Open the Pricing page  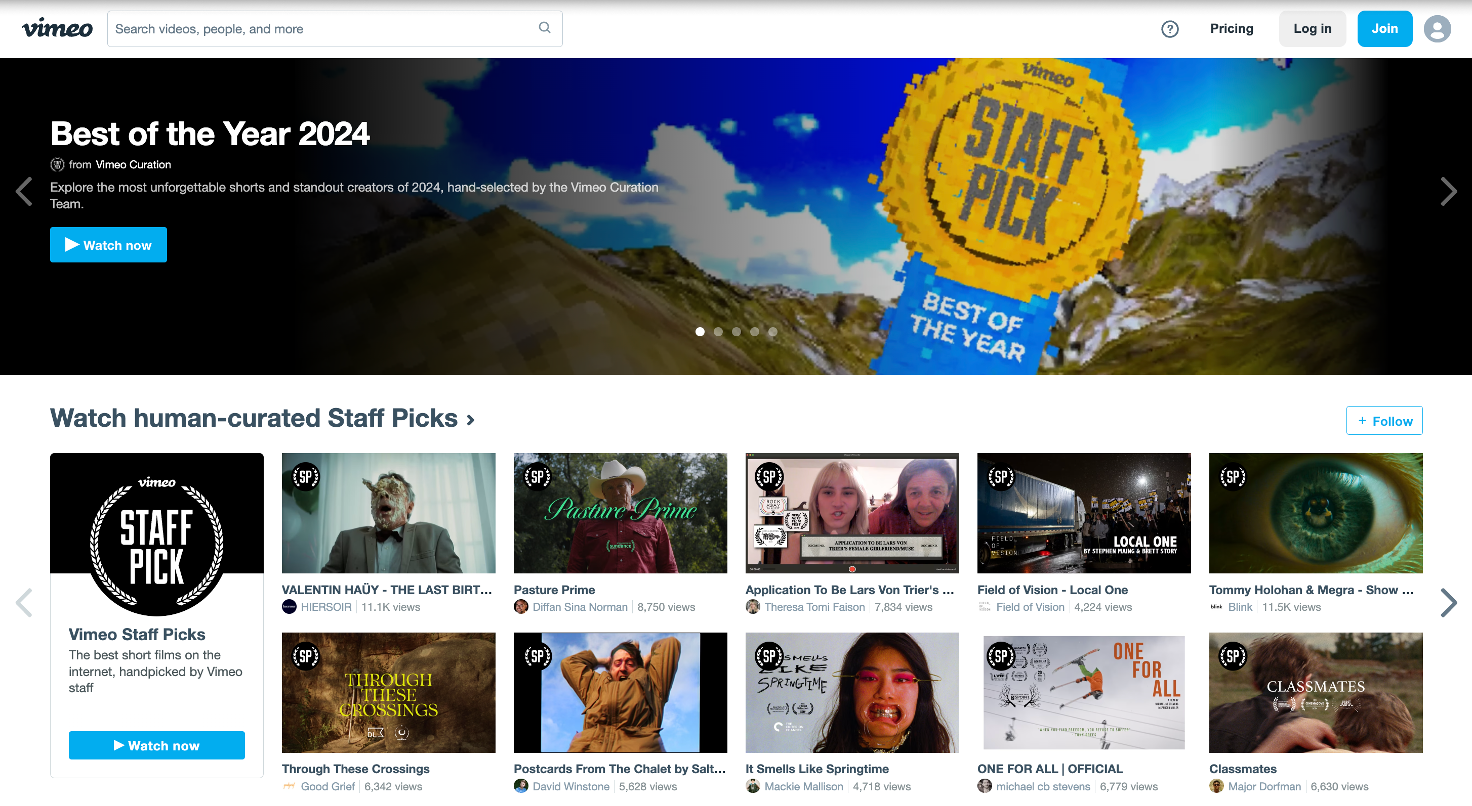[1231, 28]
